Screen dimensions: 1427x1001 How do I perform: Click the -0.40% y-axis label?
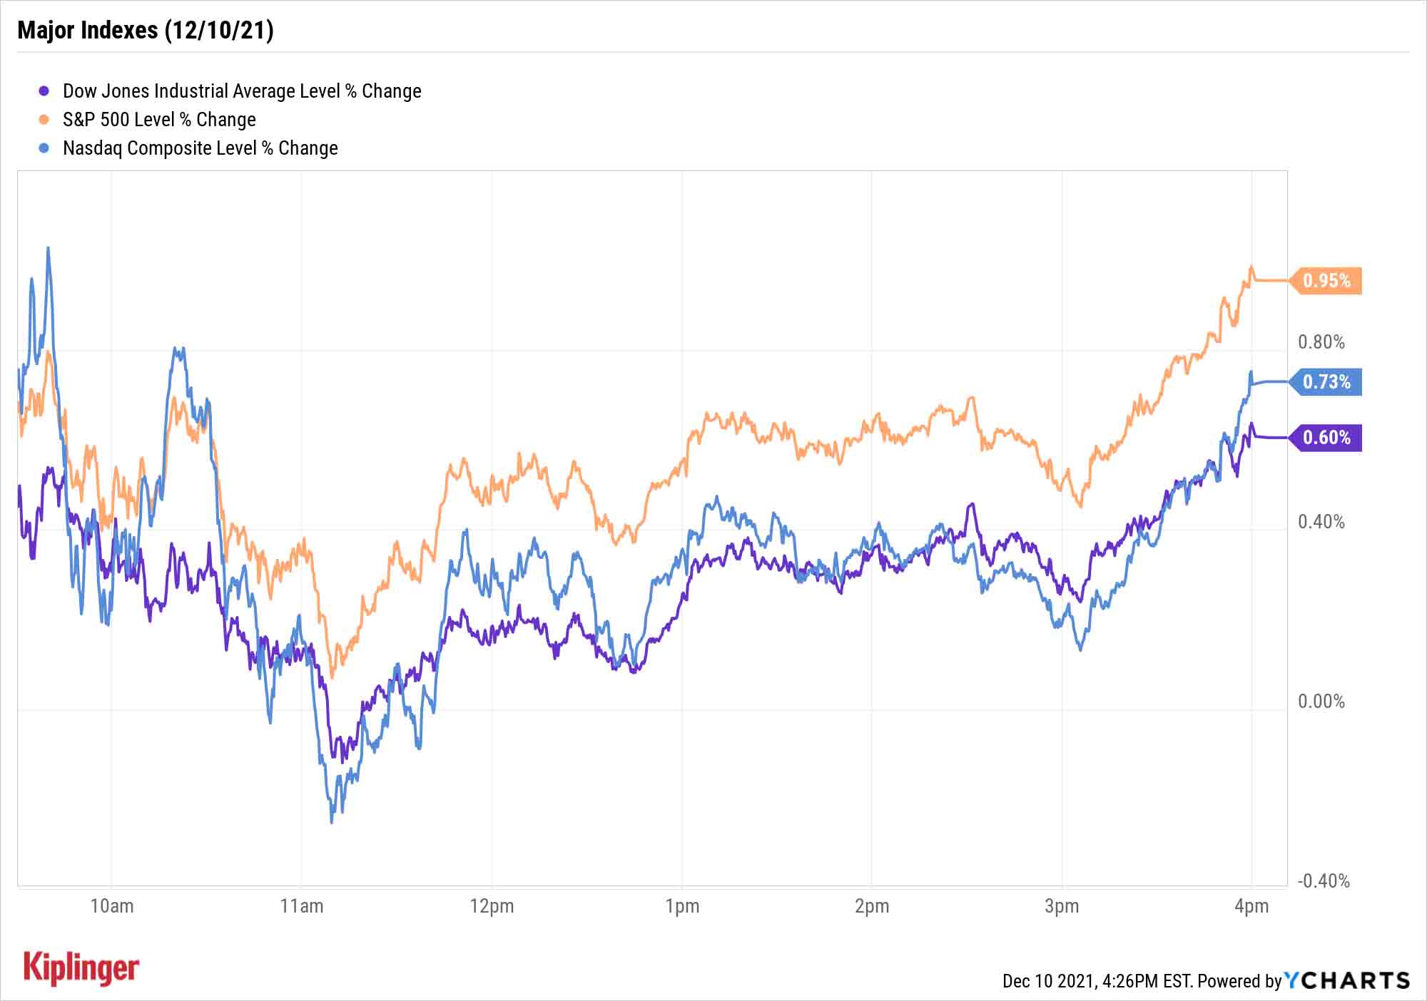coord(1323,881)
